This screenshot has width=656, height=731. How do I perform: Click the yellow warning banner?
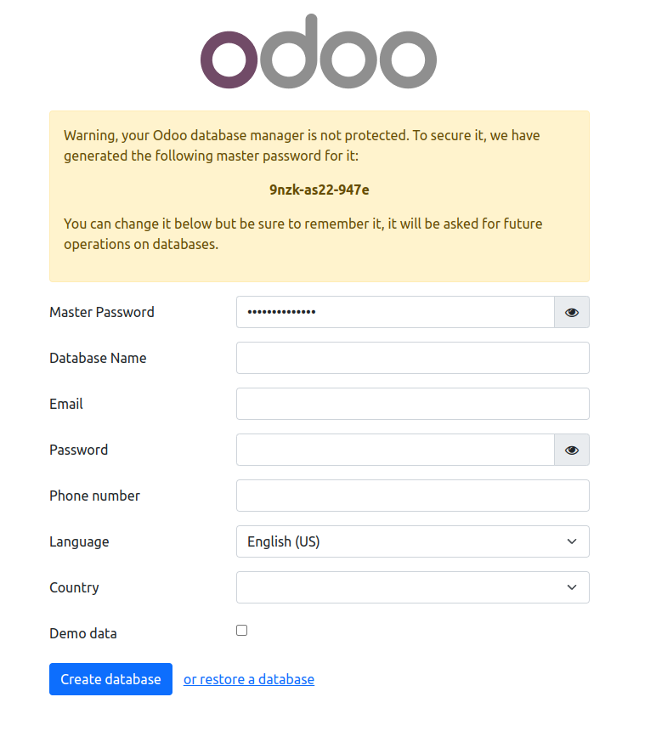pos(319,195)
